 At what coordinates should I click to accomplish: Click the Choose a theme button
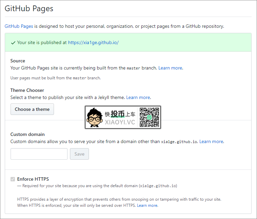point(32,109)
